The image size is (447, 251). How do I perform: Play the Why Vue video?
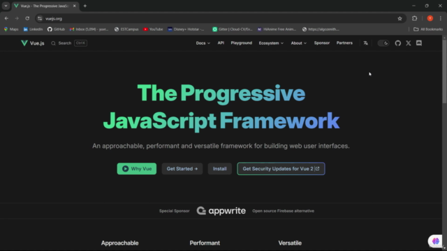(x=137, y=169)
